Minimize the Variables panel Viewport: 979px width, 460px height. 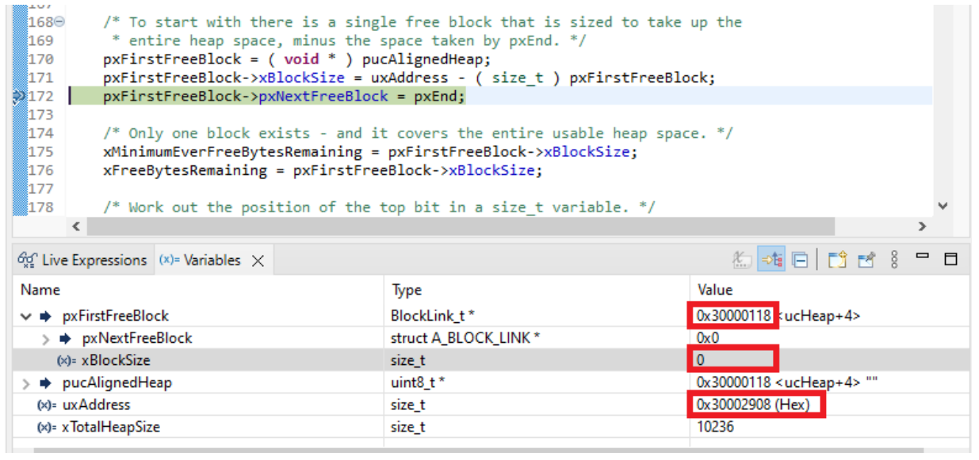(x=922, y=257)
